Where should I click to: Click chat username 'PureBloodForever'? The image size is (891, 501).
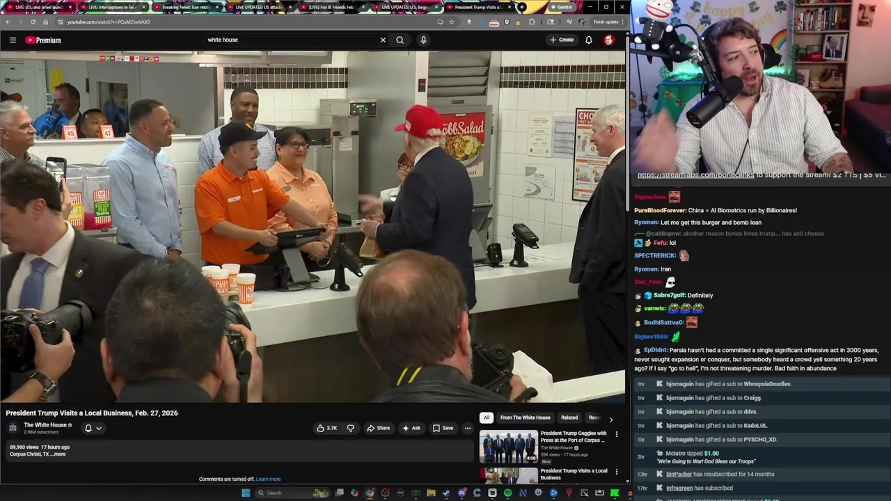pyautogui.click(x=660, y=210)
